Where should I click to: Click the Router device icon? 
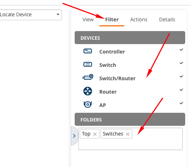click(88, 91)
